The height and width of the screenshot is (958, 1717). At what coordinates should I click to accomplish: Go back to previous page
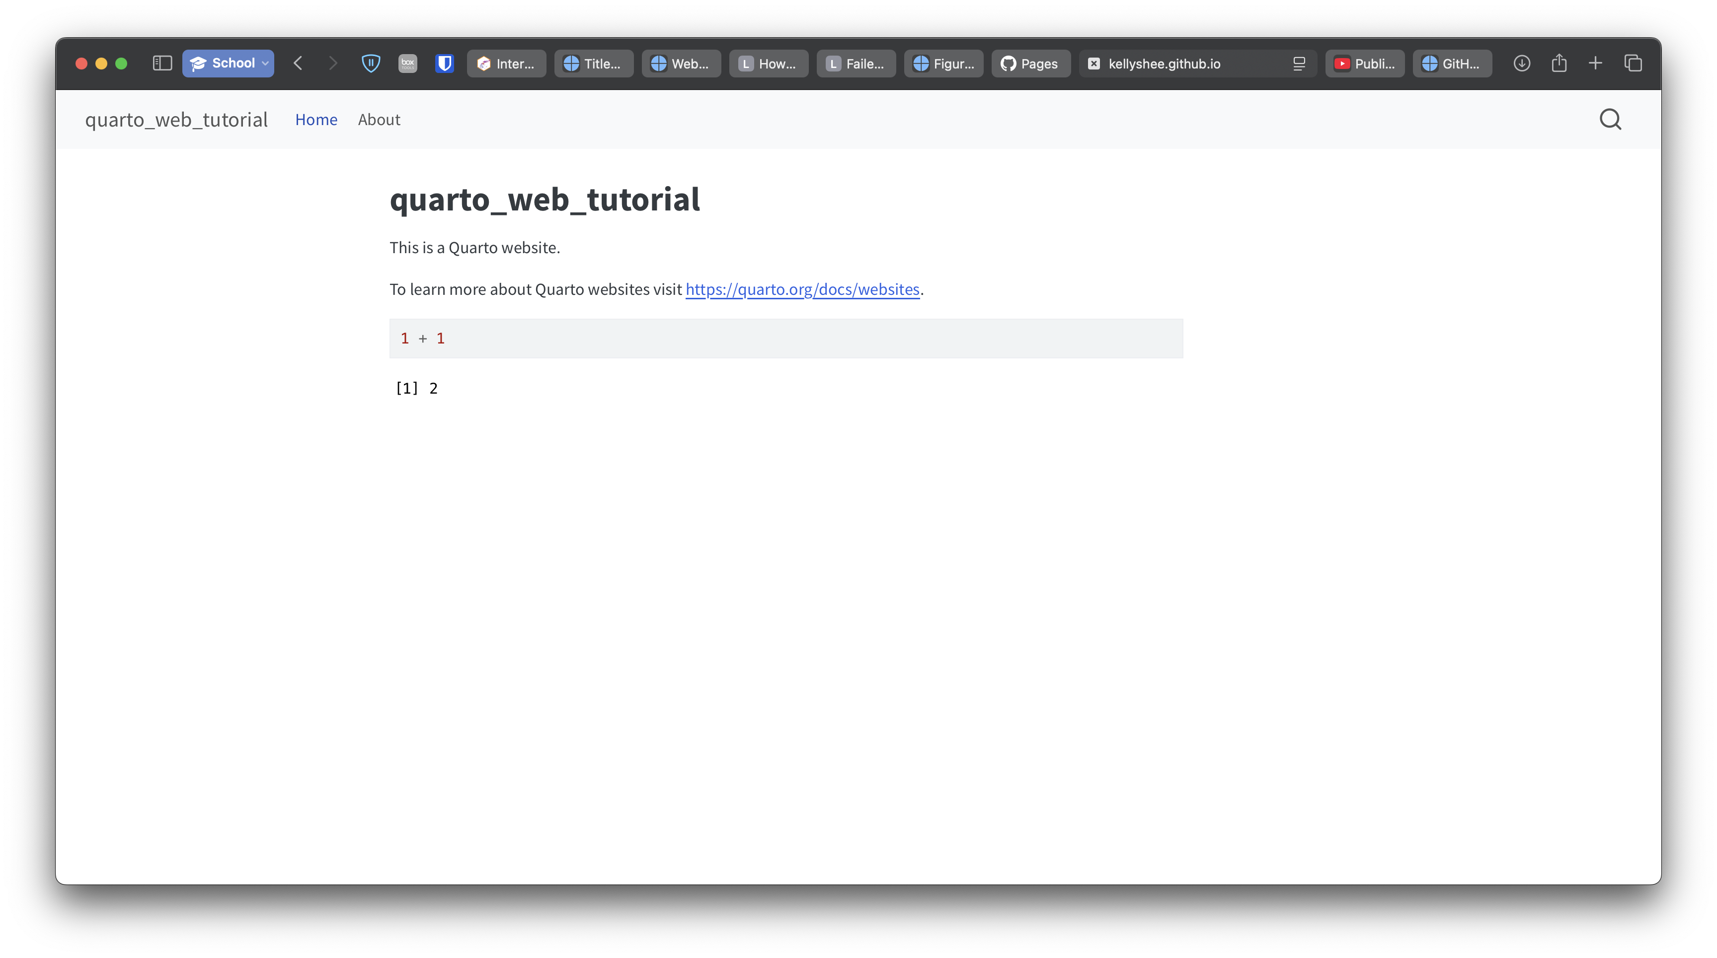pyautogui.click(x=298, y=63)
